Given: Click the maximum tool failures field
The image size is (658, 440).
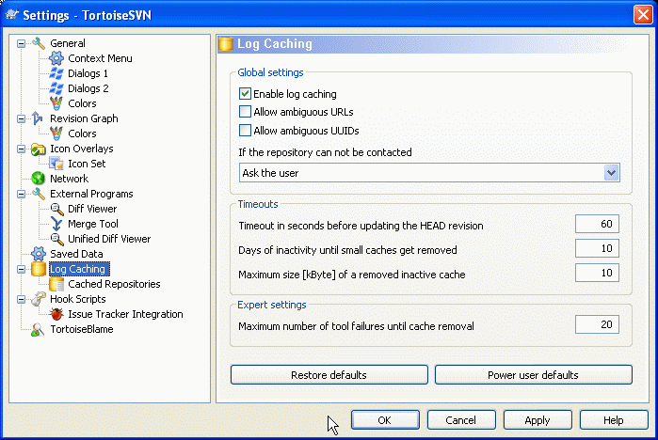Looking at the screenshot, I should (597, 324).
